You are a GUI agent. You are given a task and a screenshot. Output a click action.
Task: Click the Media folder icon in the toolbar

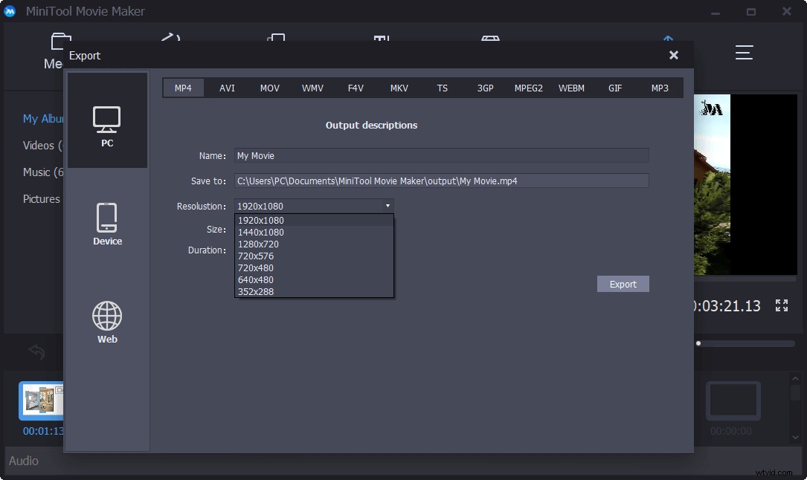(61, 41)
